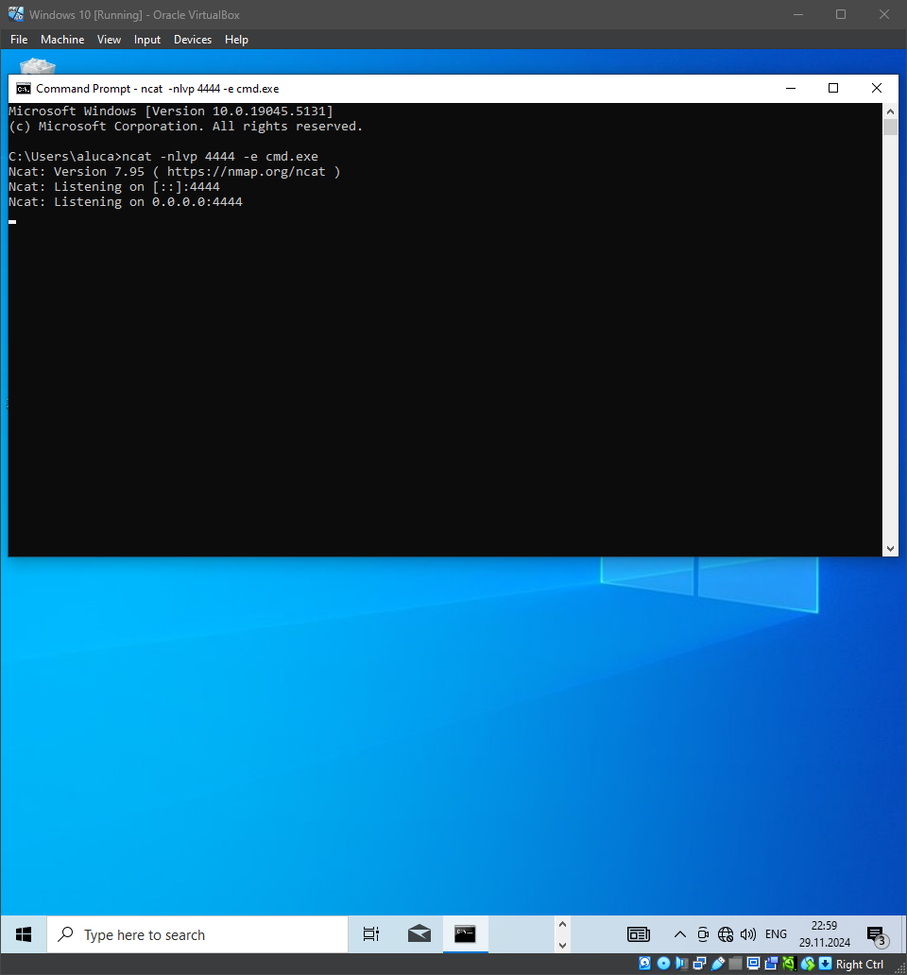Open the clock showing 22:59
Screen dimensions: 907x975
pos(824,926)
